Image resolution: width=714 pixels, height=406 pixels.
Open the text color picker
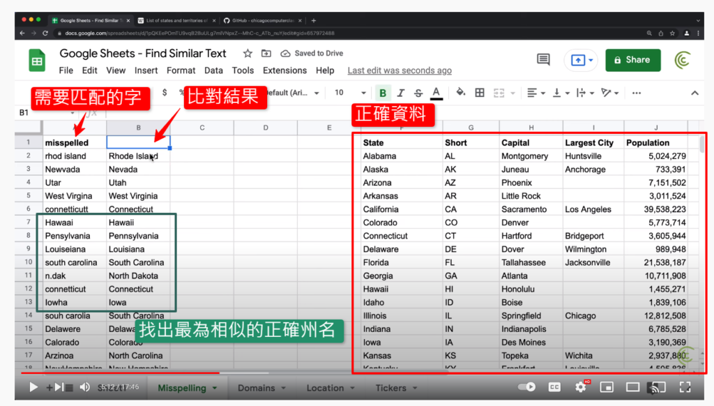coord(436,93)
